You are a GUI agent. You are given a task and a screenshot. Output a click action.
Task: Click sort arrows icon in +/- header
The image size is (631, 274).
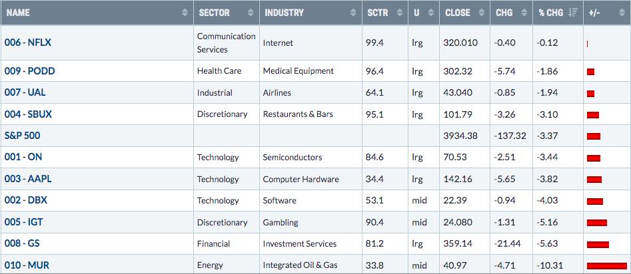pyautogui.click(x=622, y=13)
